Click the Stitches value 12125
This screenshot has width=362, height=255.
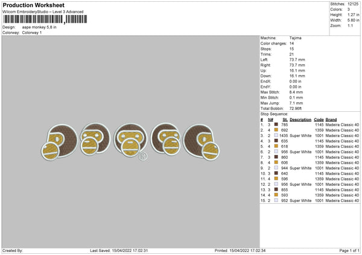point(353,4)
